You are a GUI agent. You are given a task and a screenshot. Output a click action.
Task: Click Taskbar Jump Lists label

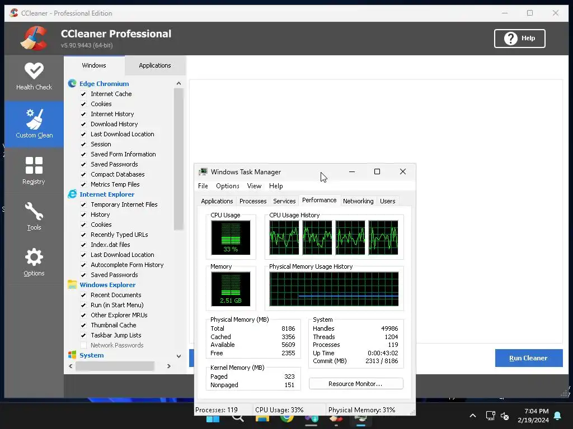pyautogui.click(x=116, y=335)
